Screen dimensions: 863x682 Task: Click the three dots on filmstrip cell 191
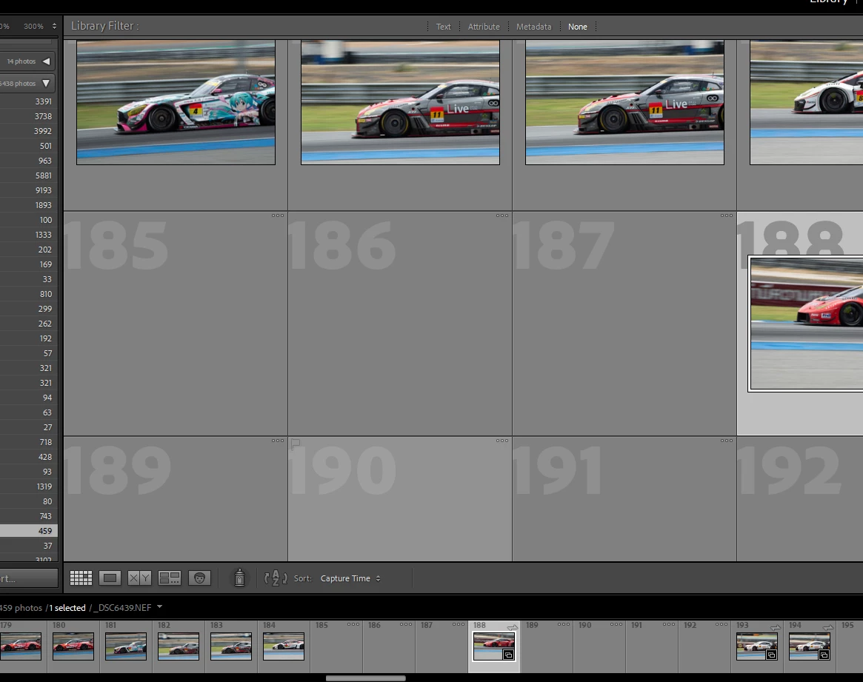pos(669,624)
